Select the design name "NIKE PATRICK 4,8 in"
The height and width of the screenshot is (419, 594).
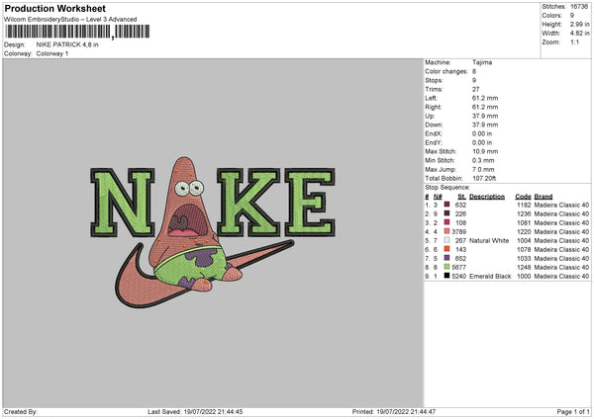pyautogui.click(x=67, y=44)
